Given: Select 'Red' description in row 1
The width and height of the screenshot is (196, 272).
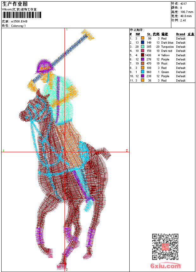Looking at the screenshot, I should pos(164,39).
